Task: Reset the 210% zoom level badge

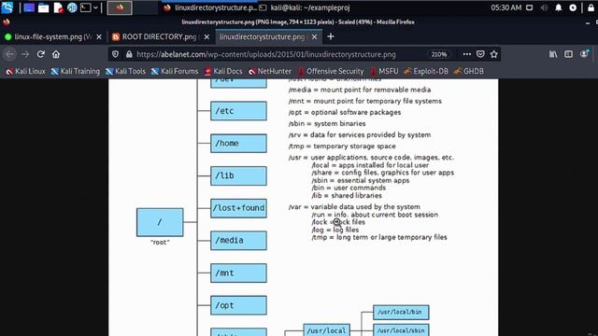Action: point(438,54)
